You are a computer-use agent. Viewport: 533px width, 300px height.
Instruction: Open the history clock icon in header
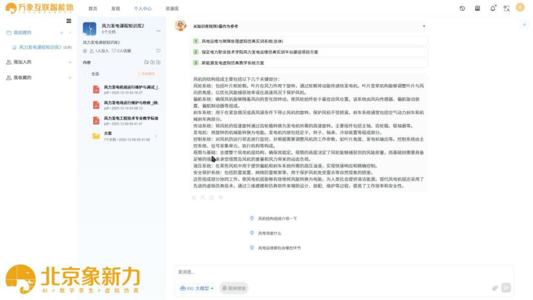[462, 8]
